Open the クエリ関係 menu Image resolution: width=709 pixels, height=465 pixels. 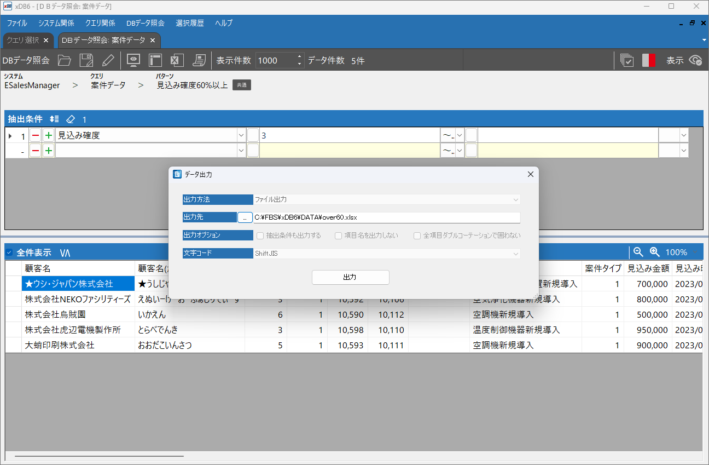[100, 23]
